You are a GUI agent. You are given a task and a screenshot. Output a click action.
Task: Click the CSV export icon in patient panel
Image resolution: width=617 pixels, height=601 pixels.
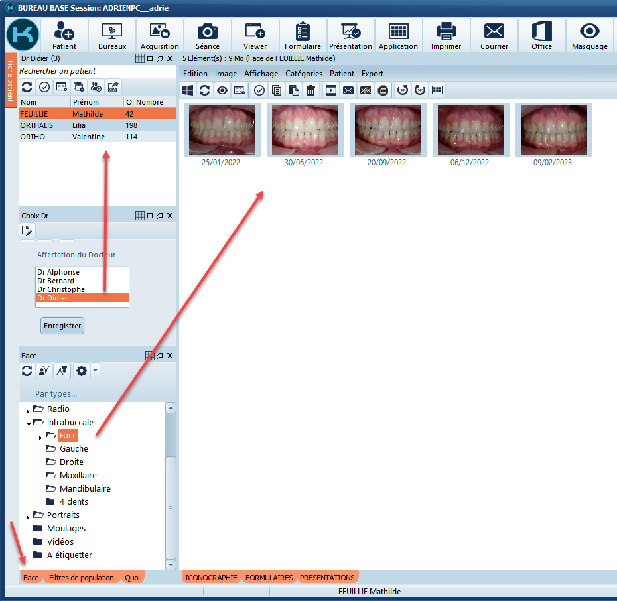coord(113,87)
